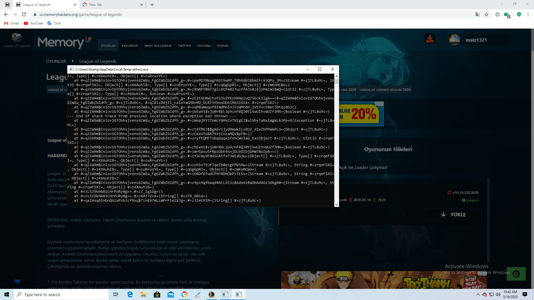Open the TWITTER menu item
Image resolution: width=534 pixels, height=300 pixels.
point(184,46)
